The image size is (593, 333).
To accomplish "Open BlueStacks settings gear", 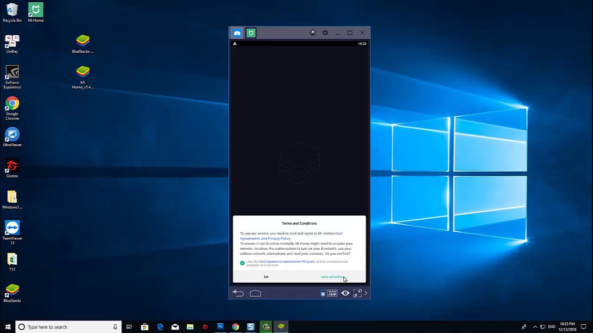I will [x=325, y=33].
